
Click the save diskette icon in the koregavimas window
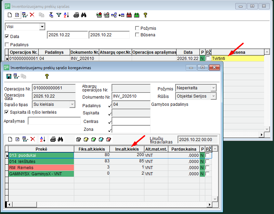(x=9, y=76)
